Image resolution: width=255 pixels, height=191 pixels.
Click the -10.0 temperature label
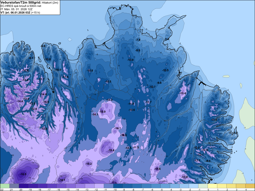[58, 70]
